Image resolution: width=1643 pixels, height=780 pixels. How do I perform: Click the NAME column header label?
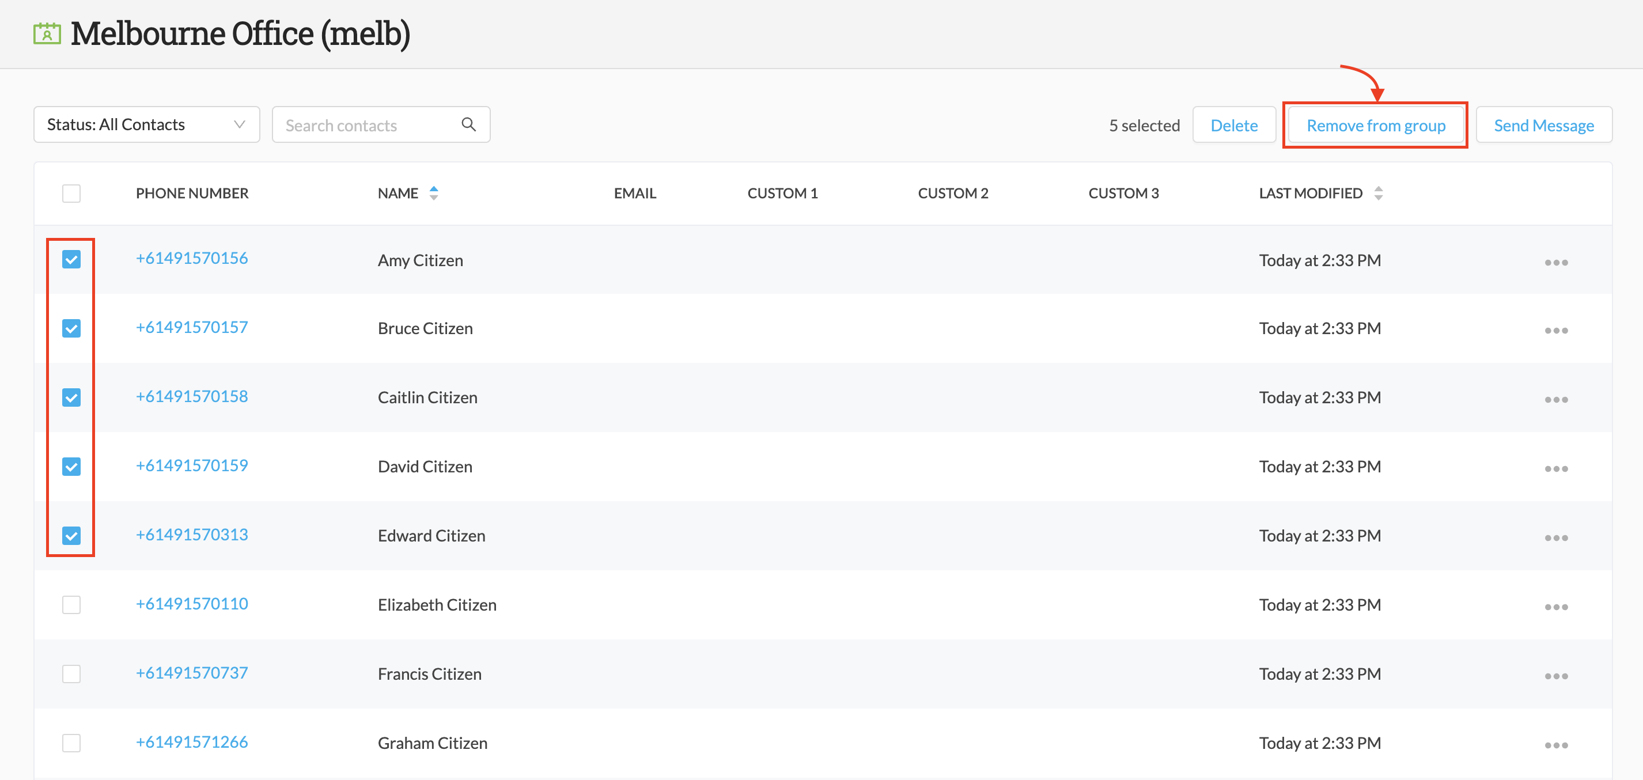398,193
